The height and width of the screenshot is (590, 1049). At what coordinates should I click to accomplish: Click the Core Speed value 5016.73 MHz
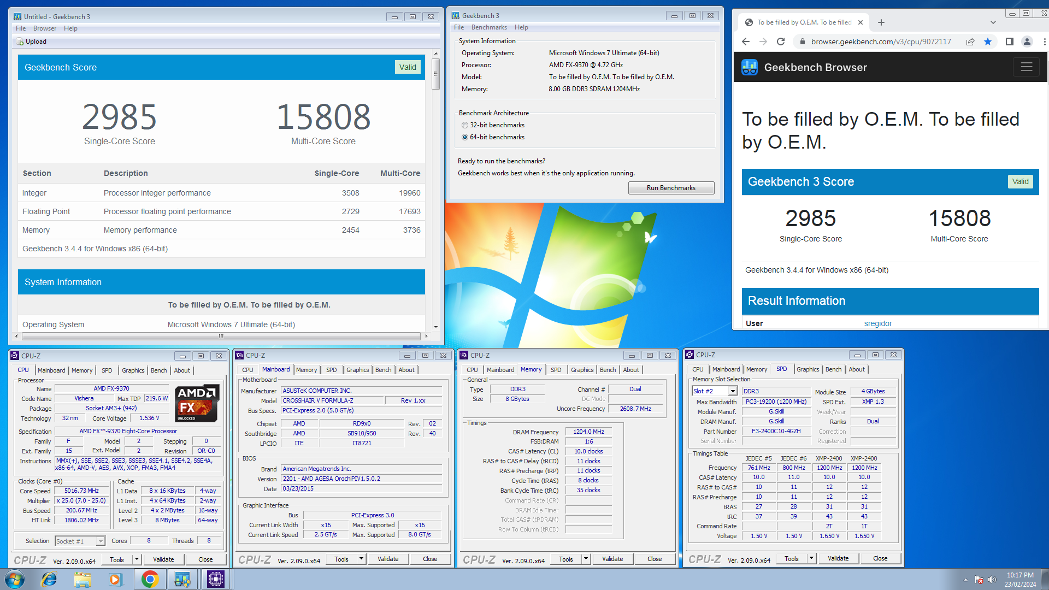[81, 491]
